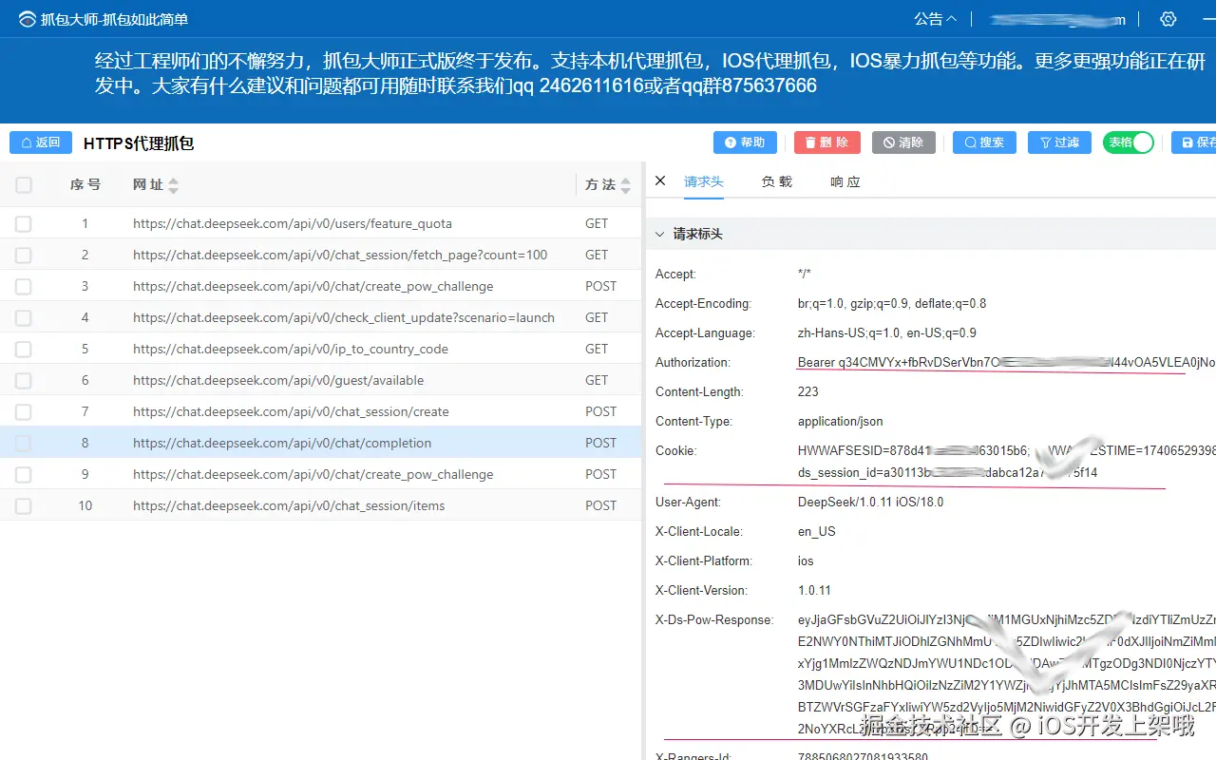Image resolution: width=1216 pixels, height=760 pixels.
Task: Click the X-Ds-Pow-Response header label
Action: pos(714,620)
